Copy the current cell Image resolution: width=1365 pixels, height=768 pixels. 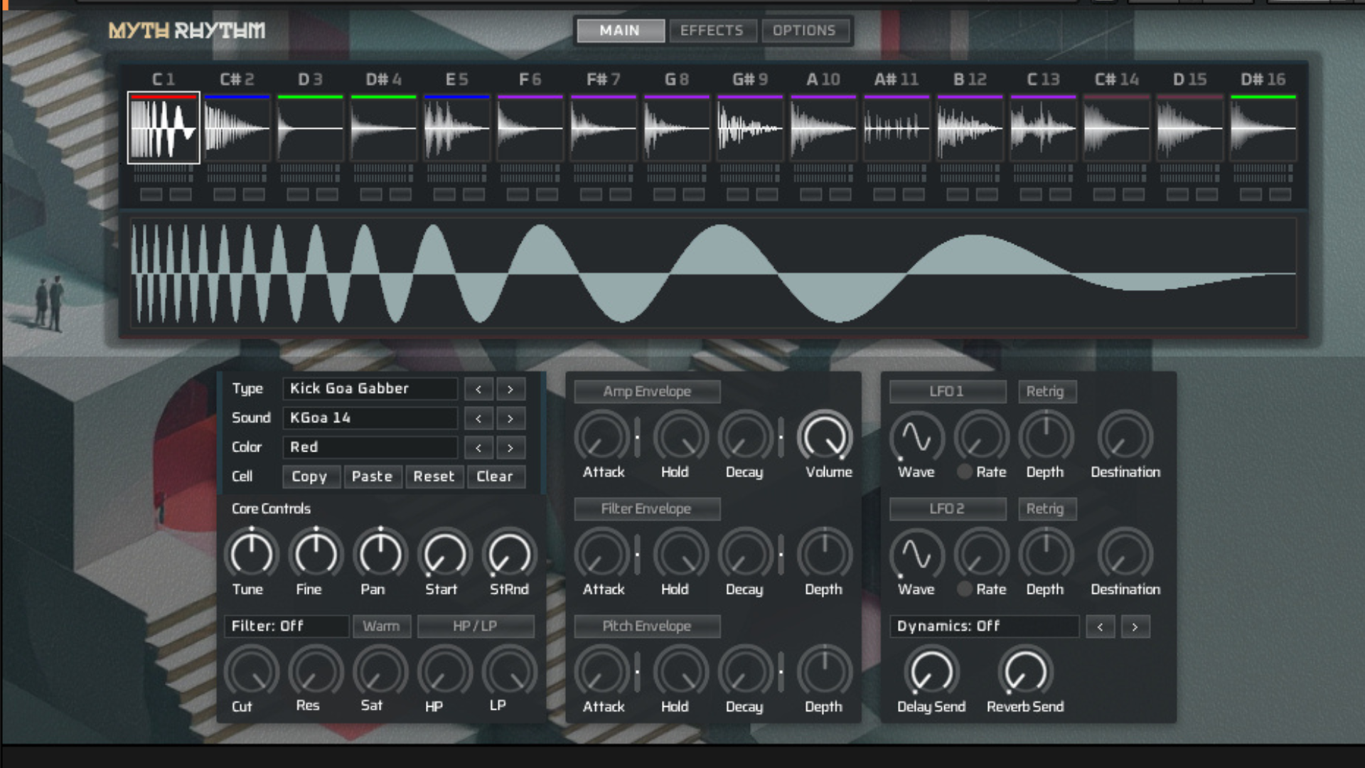(311, 476)
